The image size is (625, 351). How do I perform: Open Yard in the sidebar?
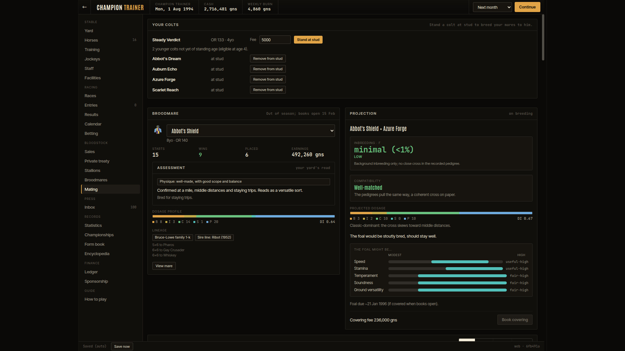click(x=110, y=31)
